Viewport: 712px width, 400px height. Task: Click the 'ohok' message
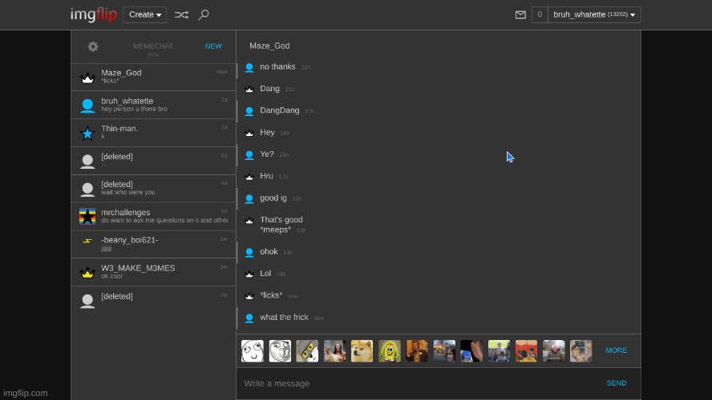tap(269, 251)
